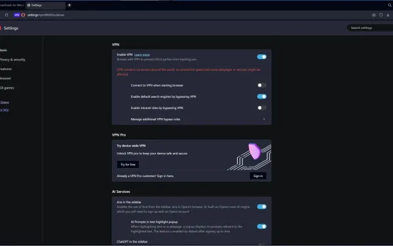This screenshot has width=393, height=246.
Task: Click the VPN Pro shield illustration
Action: tap(254, 152)
